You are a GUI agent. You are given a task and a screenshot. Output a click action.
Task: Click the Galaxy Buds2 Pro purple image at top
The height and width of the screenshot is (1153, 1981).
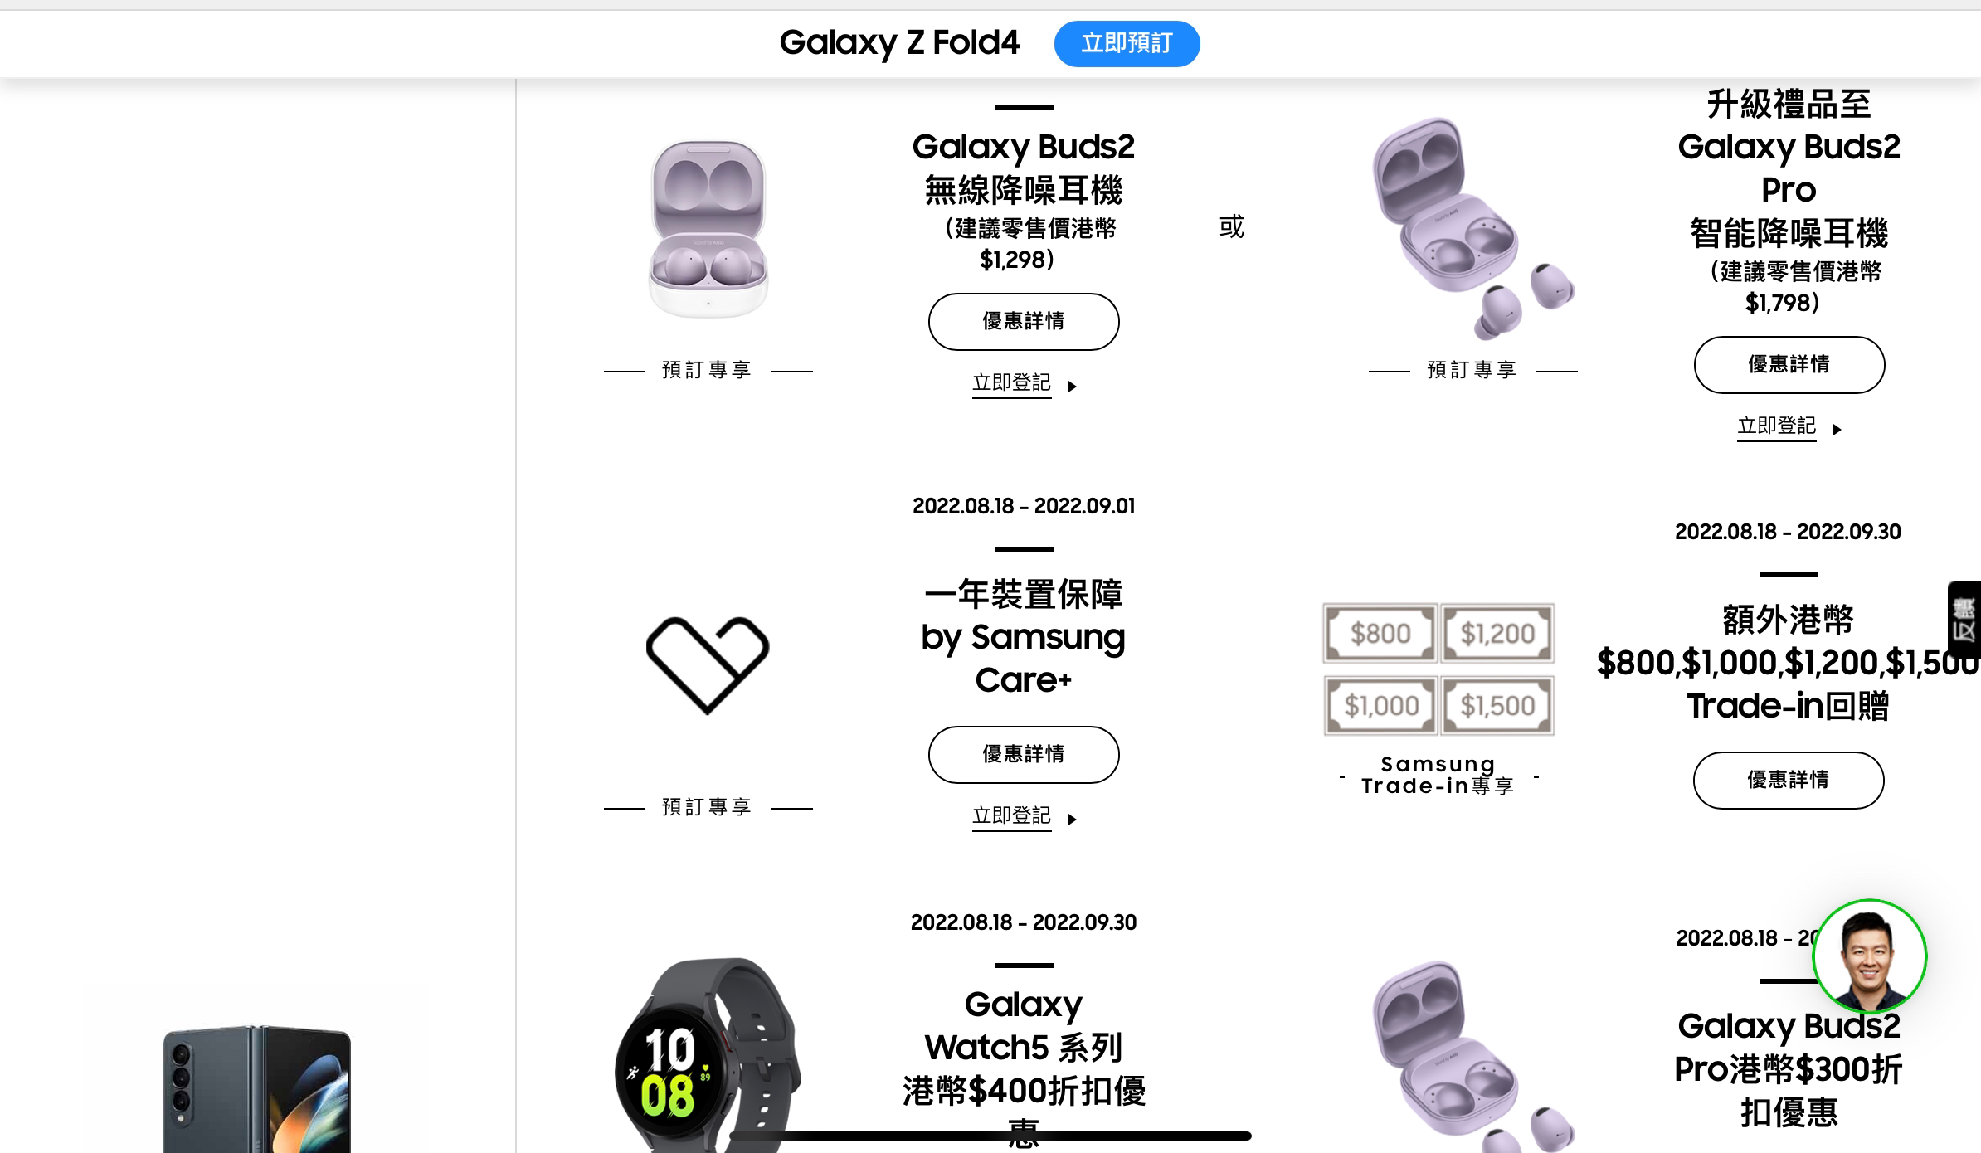pos(1473,229)
